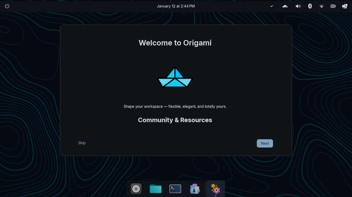Open the Bluetooth status icon
The height and width of the screenshot is (197, 352).
(x=310, y=6)
